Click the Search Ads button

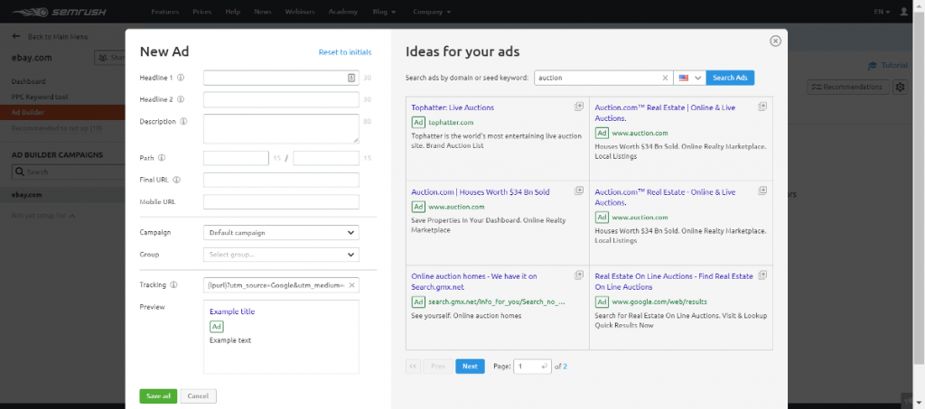tap(730, 78)
